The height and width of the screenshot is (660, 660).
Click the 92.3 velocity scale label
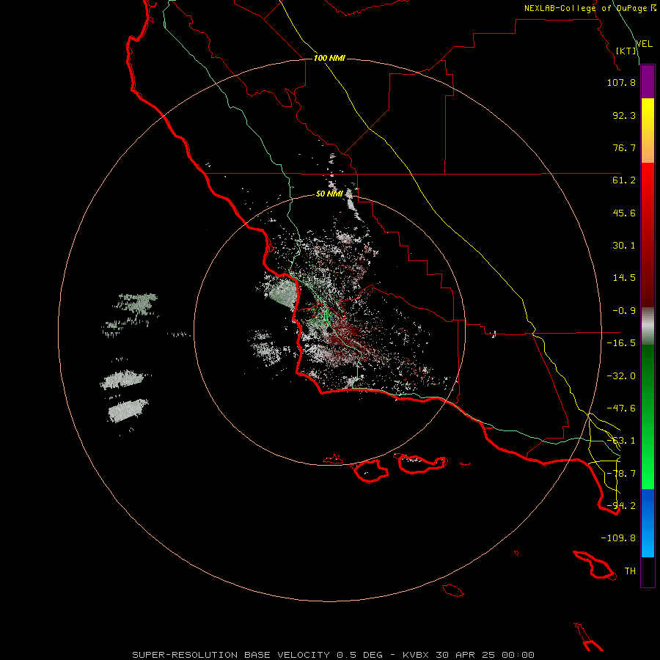[x=624, y=115]
